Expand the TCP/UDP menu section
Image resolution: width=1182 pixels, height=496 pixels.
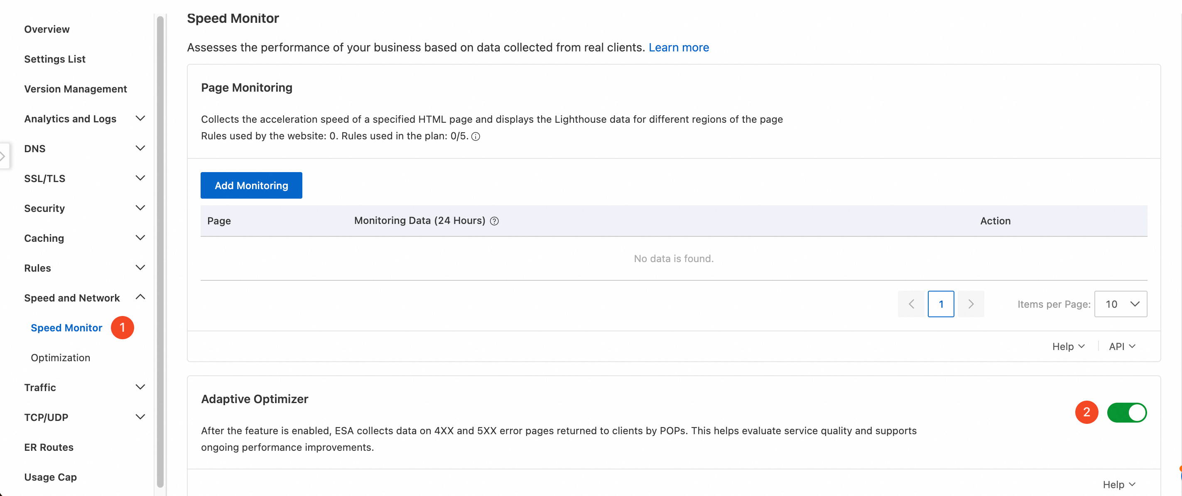click(x=140, y=417)
